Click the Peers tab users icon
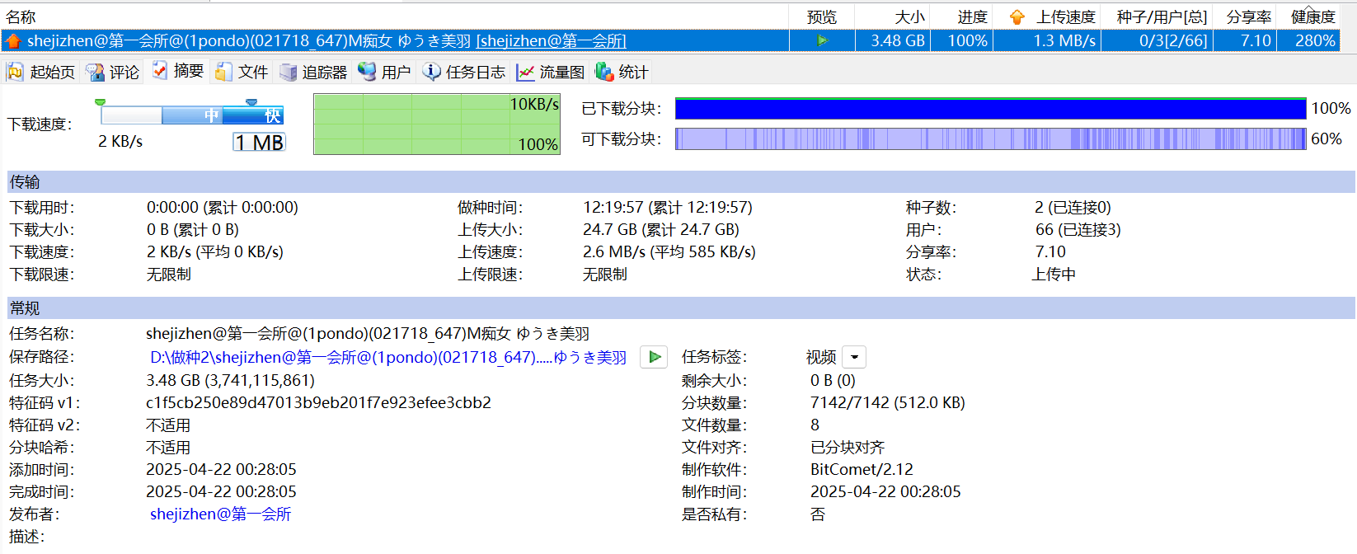Screen dimensions: 1357x554 [x=367, y=73]
